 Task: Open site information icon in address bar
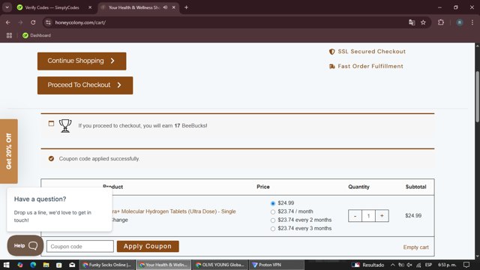(x=48, y=22)
